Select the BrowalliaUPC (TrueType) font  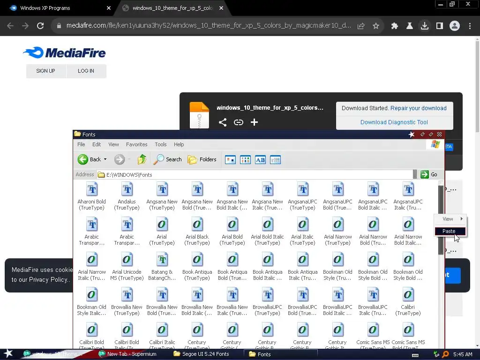click(x=268, y=302)
